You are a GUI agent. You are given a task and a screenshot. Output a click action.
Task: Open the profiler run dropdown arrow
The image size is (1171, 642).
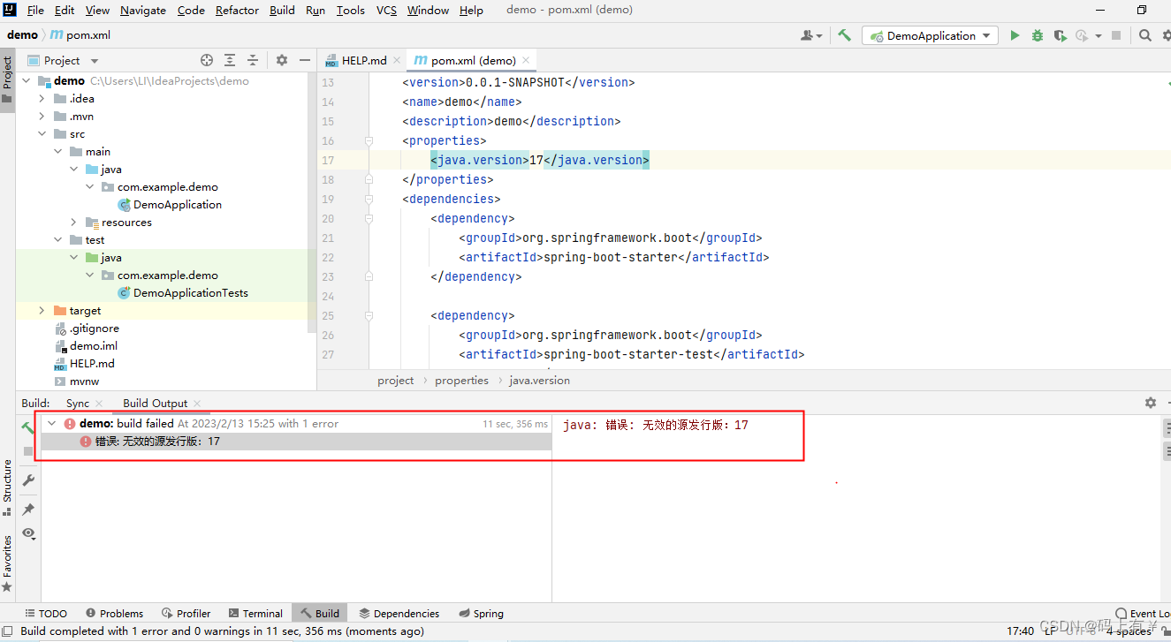point(1099,36)
